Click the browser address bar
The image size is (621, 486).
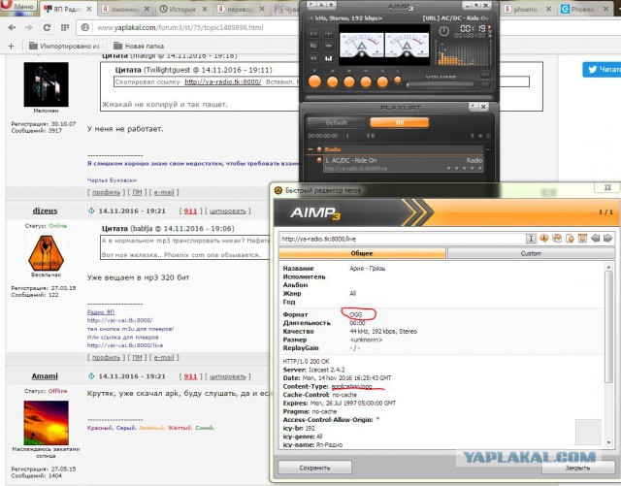click(x=190, y=27)
